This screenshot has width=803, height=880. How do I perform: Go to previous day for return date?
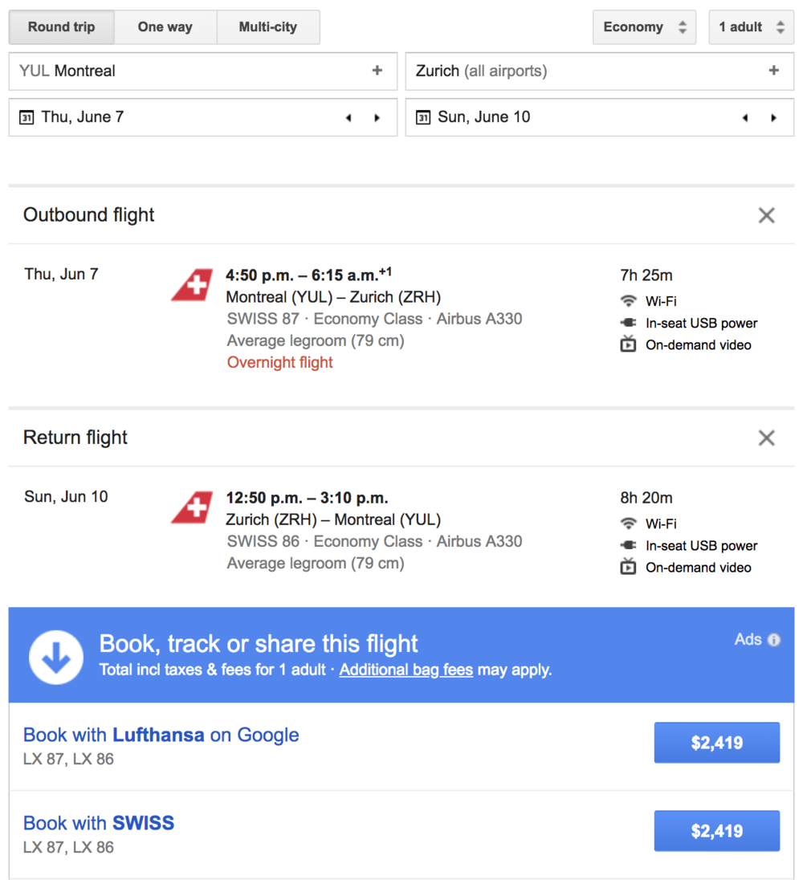click(x=745, y=118)
